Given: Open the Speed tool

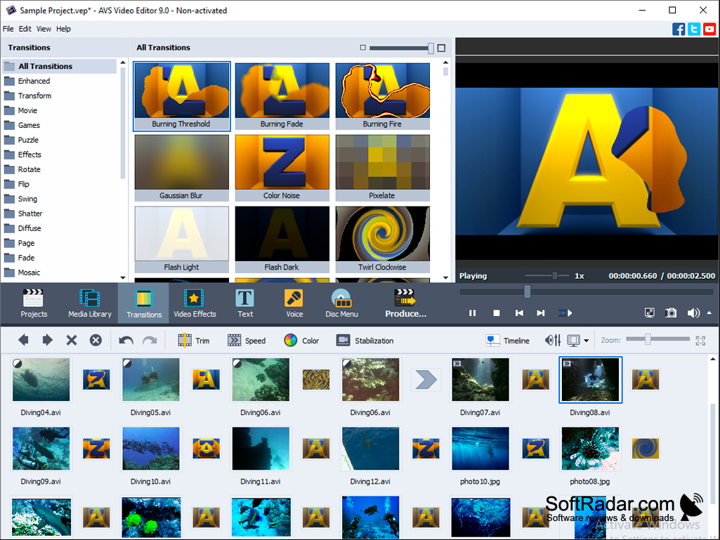Looking at the screenshot, I should click(247, 341).
